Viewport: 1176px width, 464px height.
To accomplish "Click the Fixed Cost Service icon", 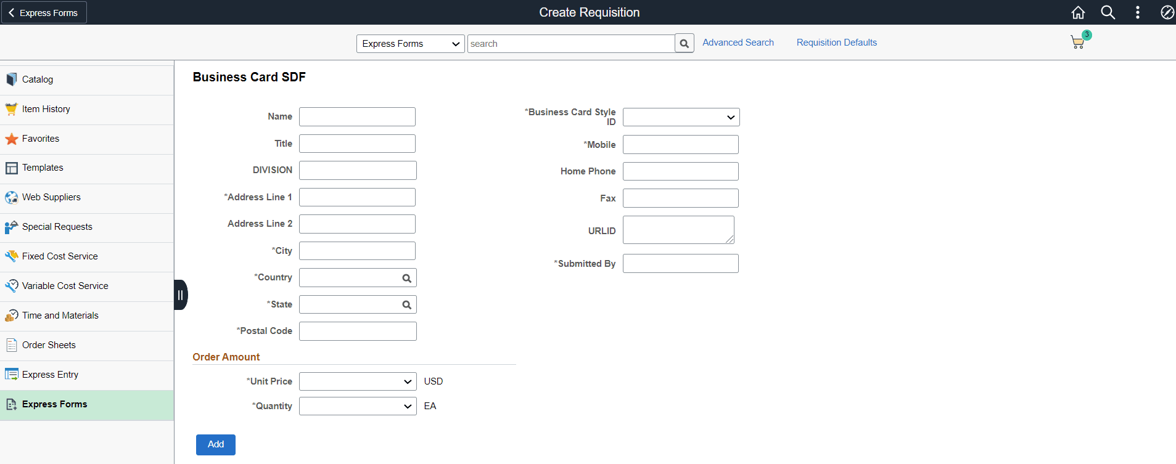I will click(12, 256).
